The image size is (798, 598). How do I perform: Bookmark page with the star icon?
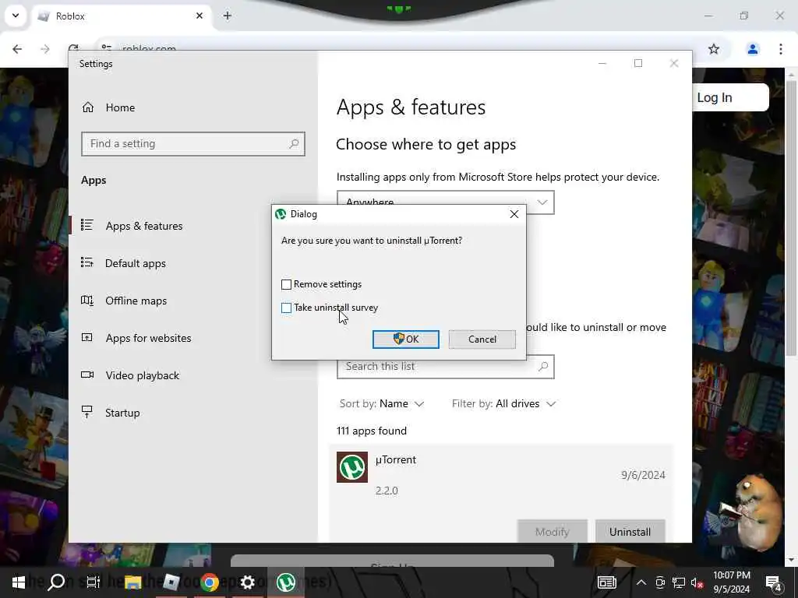tap(714, 49)
